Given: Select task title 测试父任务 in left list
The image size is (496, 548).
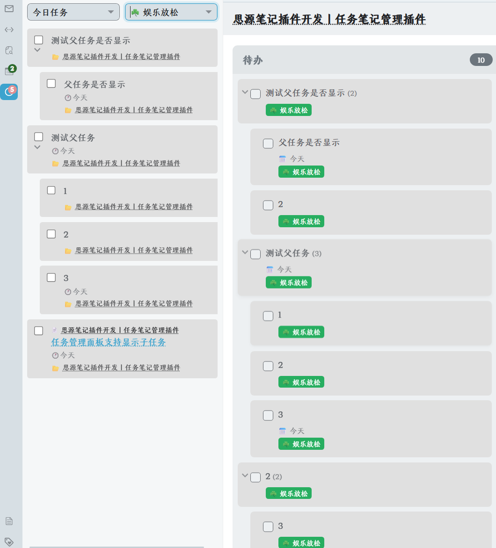Looking at the screenshot, I should [x=73, y=137].
